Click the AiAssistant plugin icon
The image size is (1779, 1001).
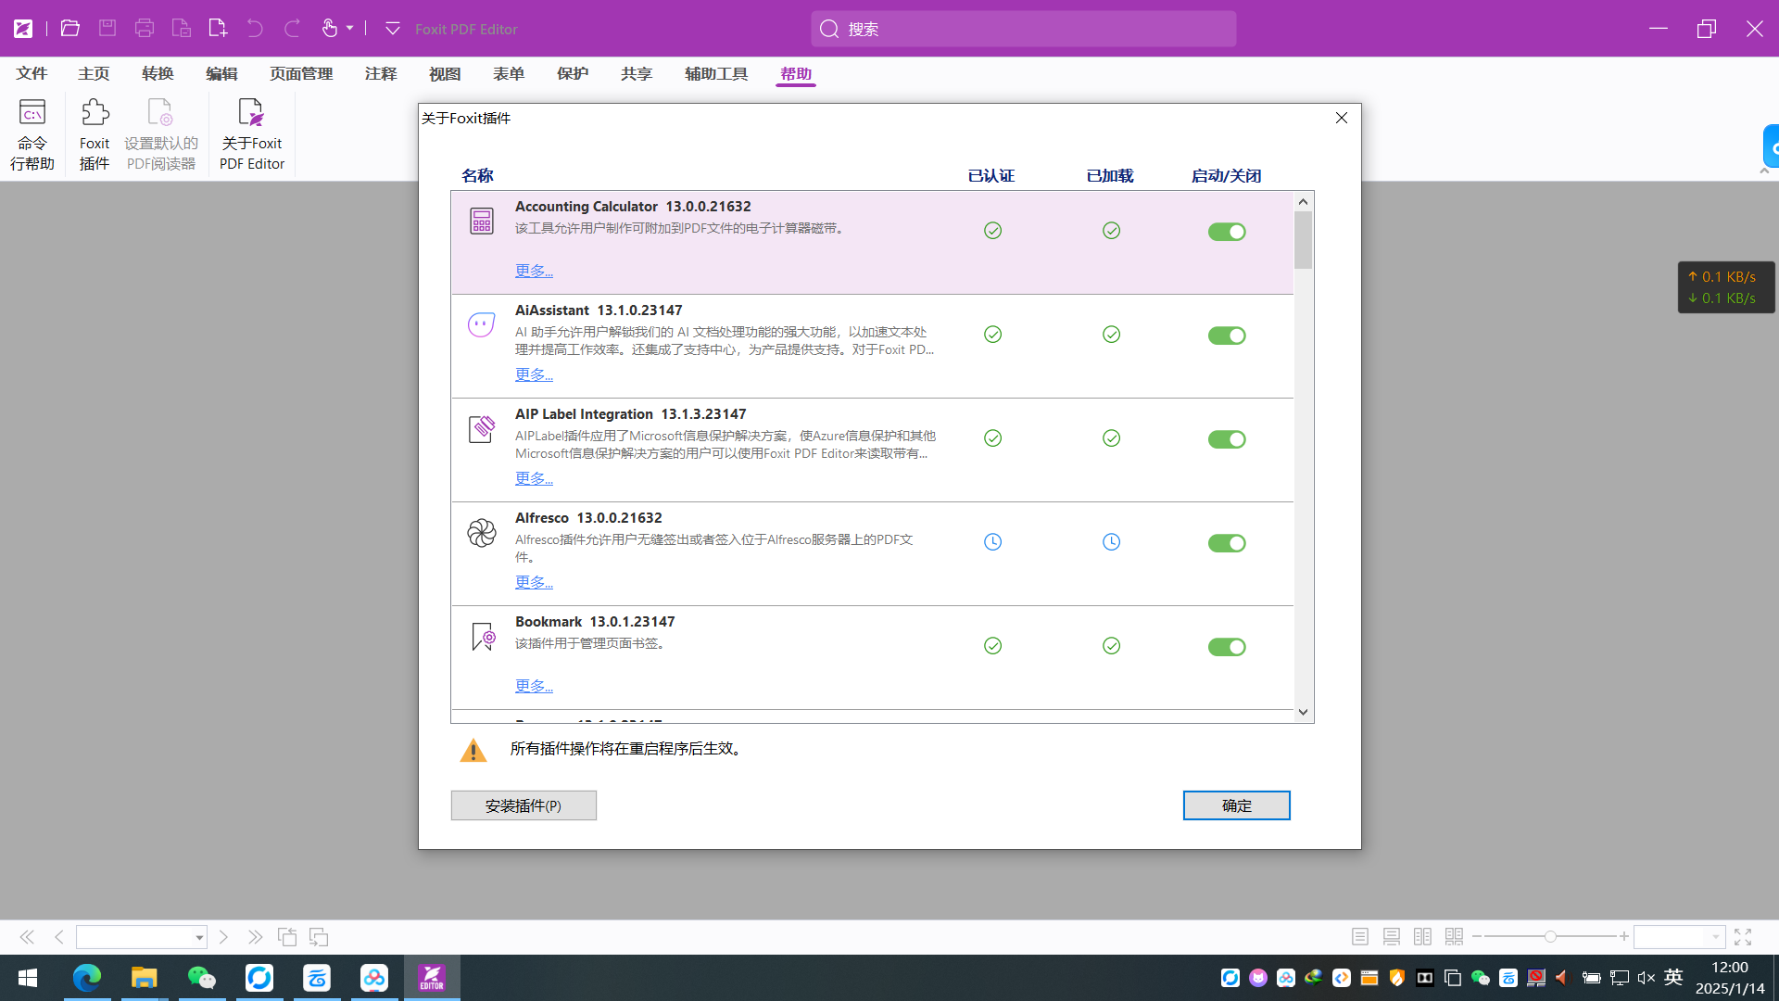(x=482, y=324)
